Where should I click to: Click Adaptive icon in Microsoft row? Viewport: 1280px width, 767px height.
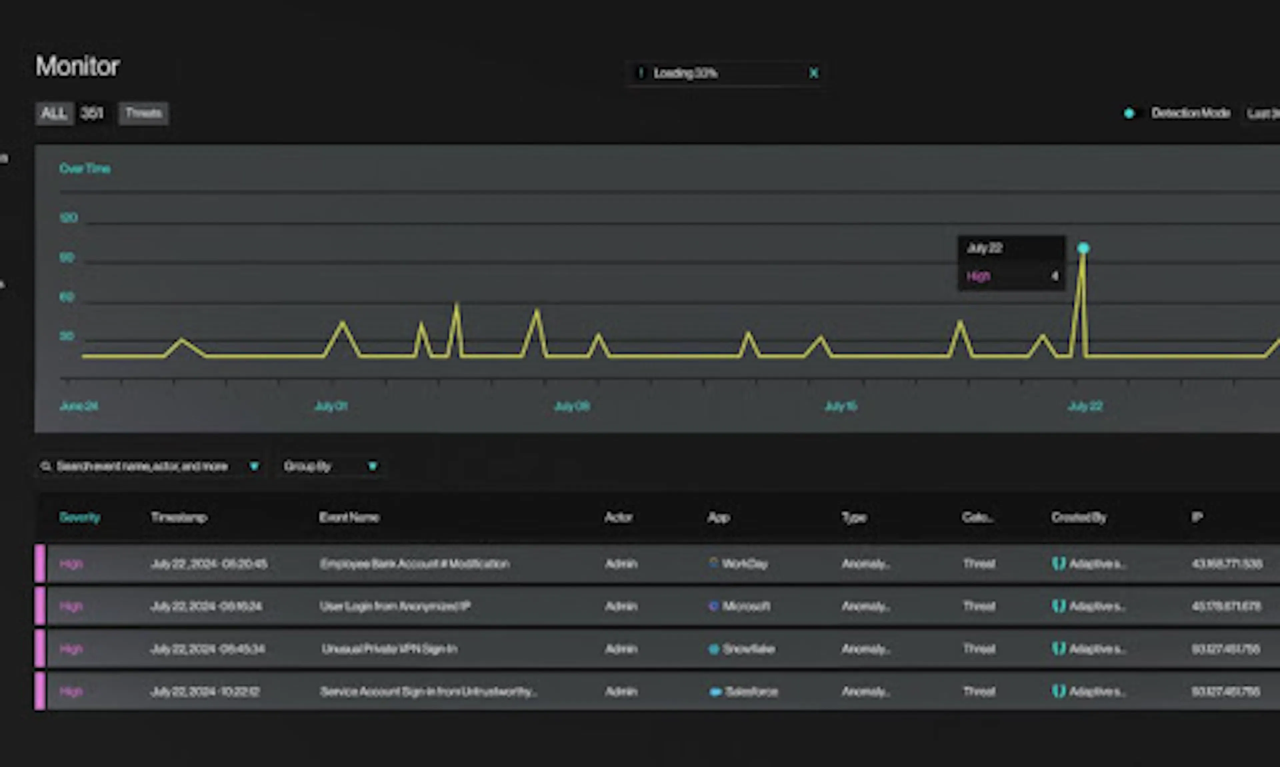click(x=1059, y=606)
